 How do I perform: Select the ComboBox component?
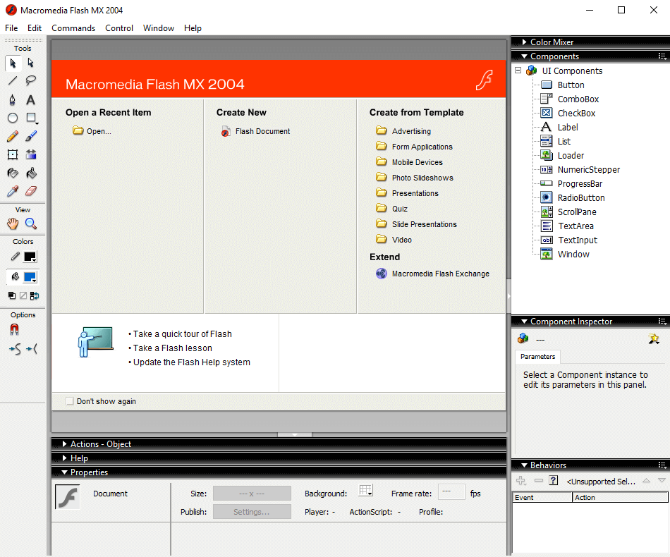(570, 99)
